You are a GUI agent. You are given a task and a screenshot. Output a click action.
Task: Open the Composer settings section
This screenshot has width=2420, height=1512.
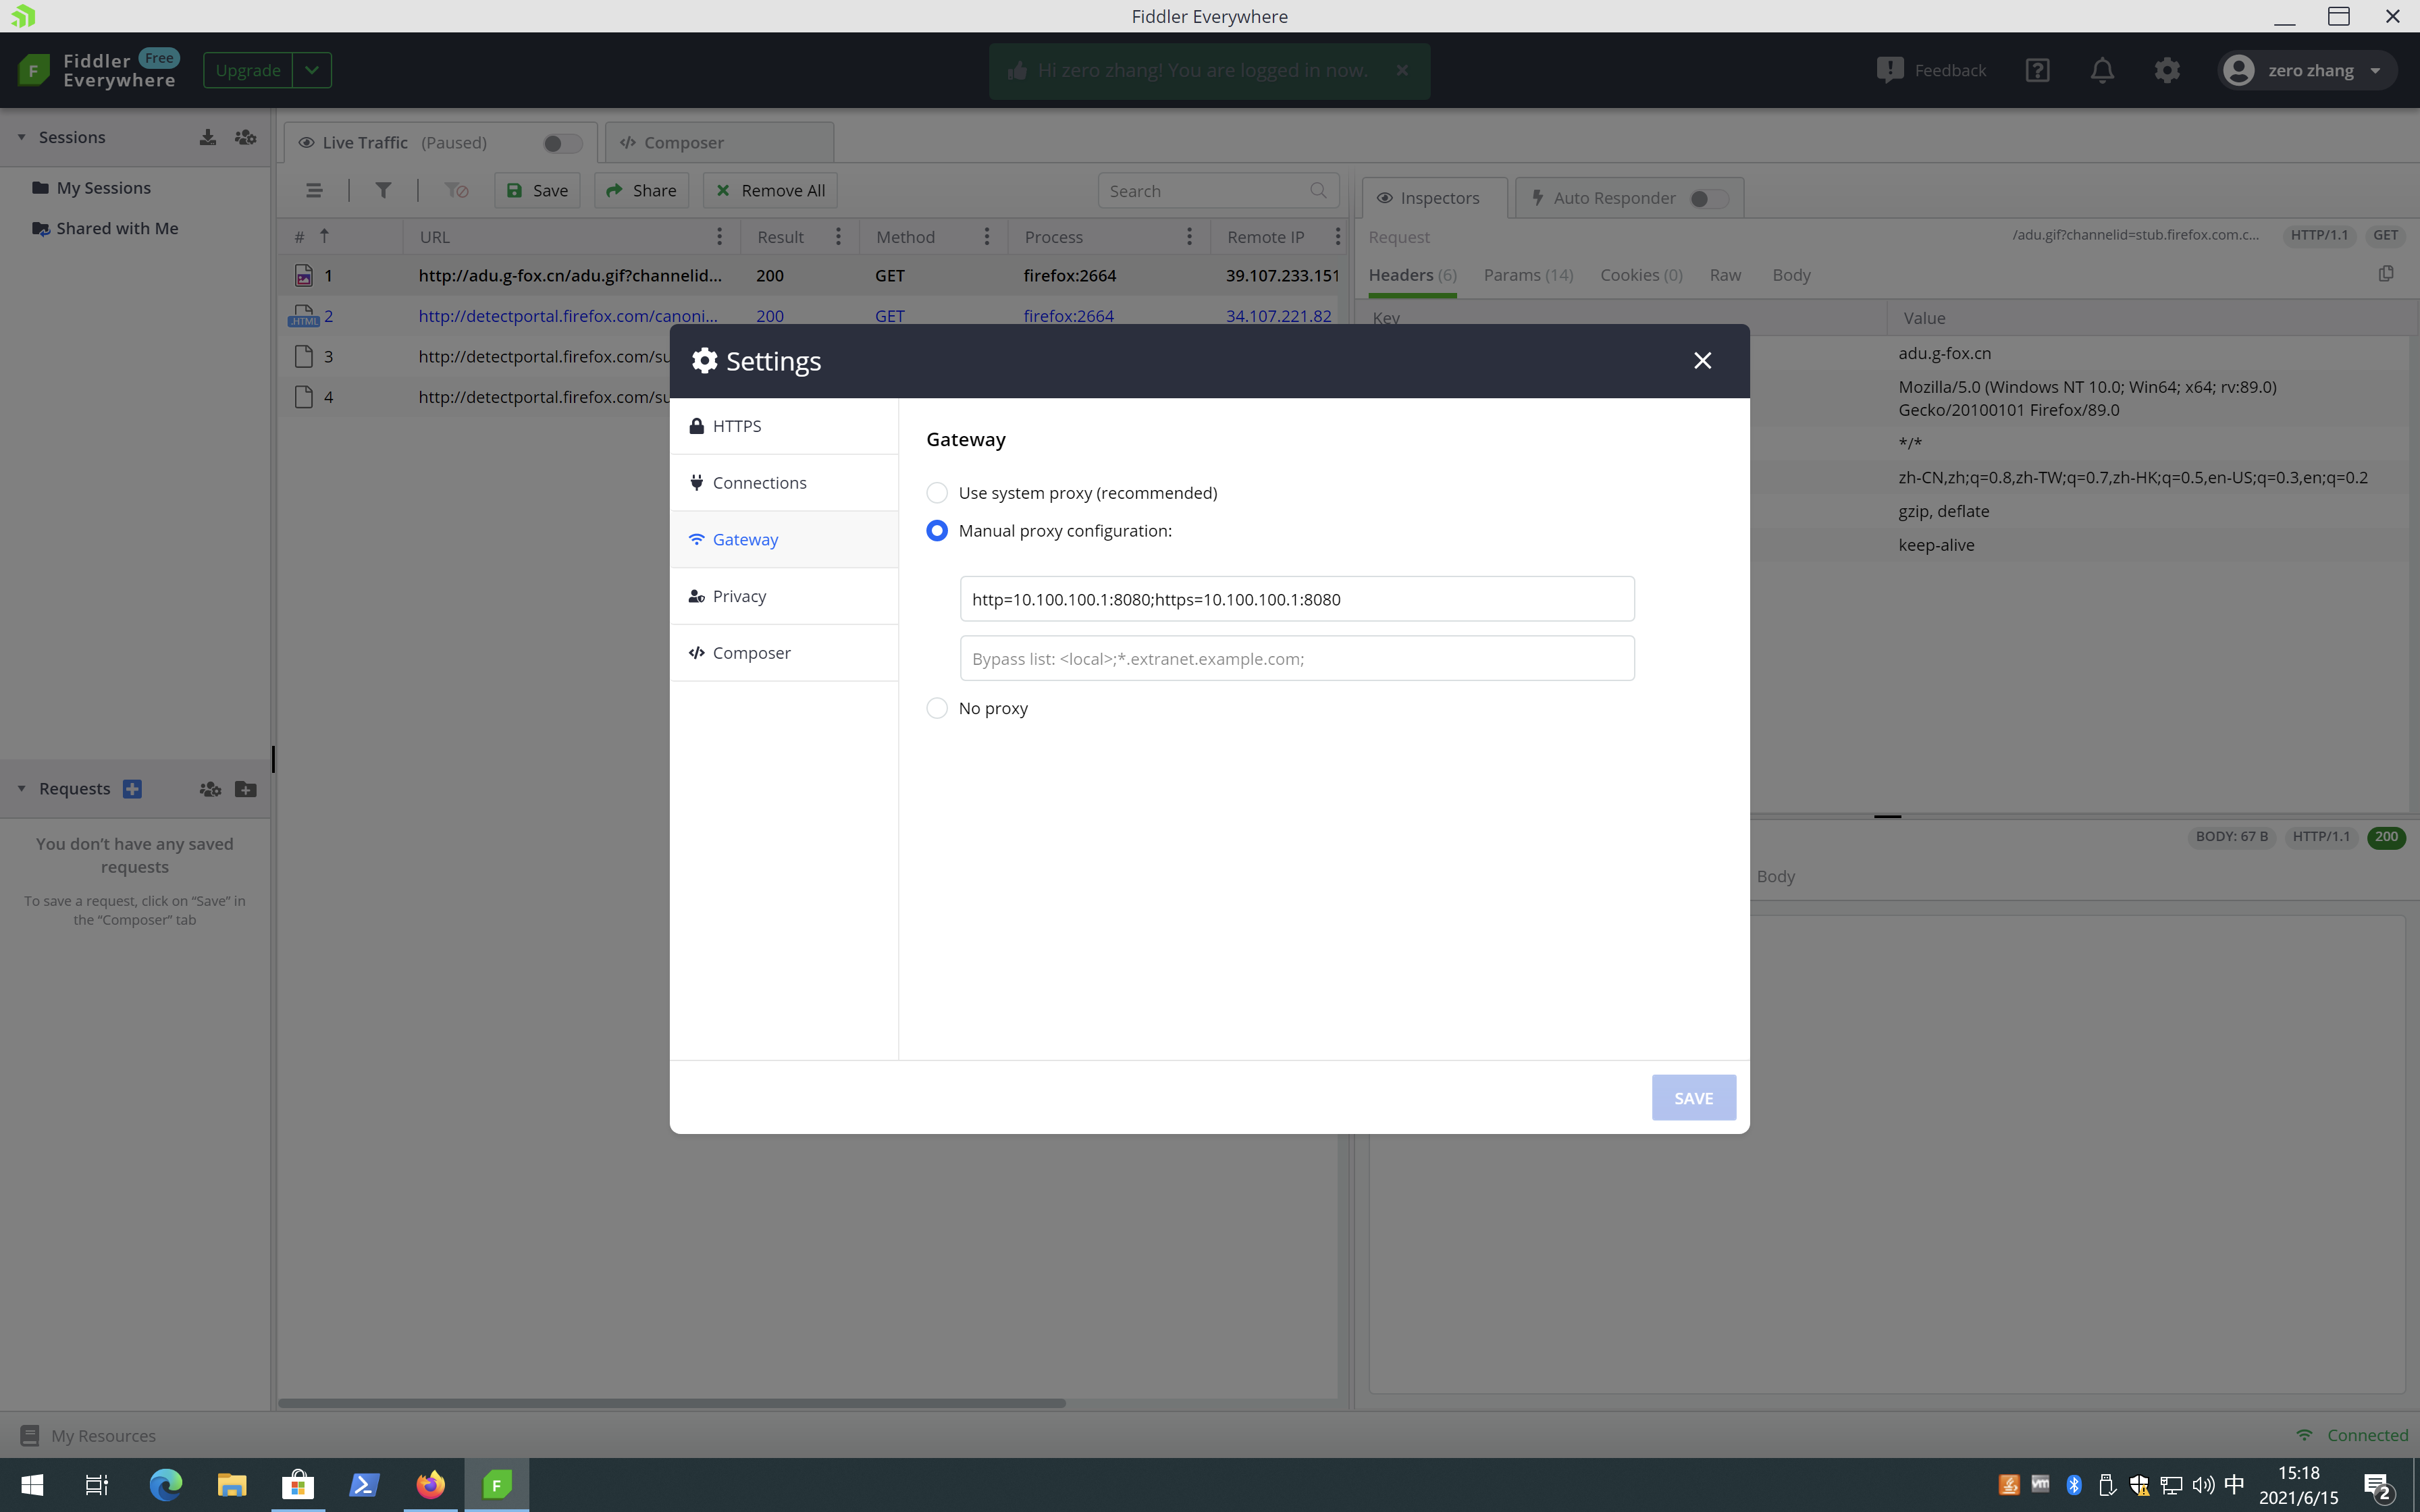pyautogui.click(x=784, y=653)
